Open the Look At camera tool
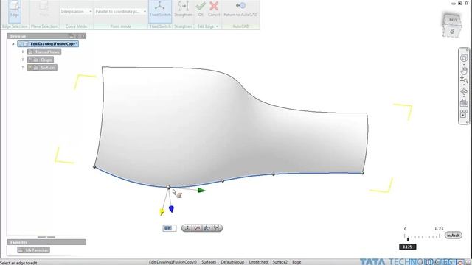The width and height of the screenshot is (472, 265). [x=464, y=103]
